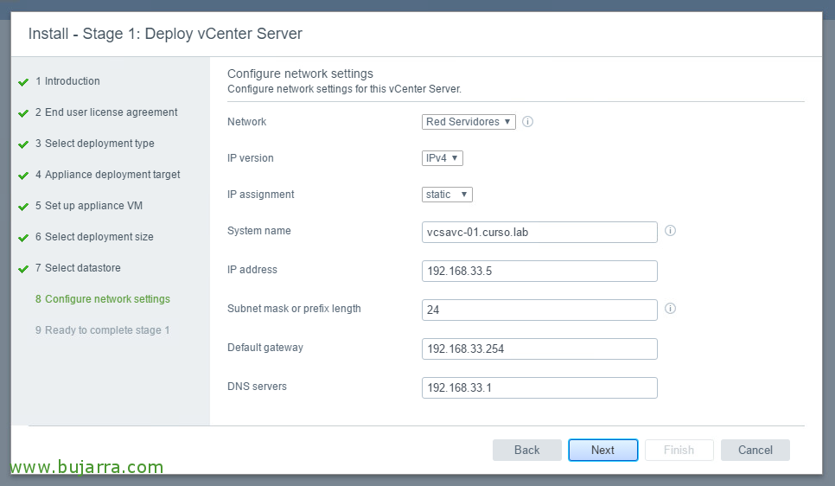
Task: Click the Next button
Action: coord(602,451)
